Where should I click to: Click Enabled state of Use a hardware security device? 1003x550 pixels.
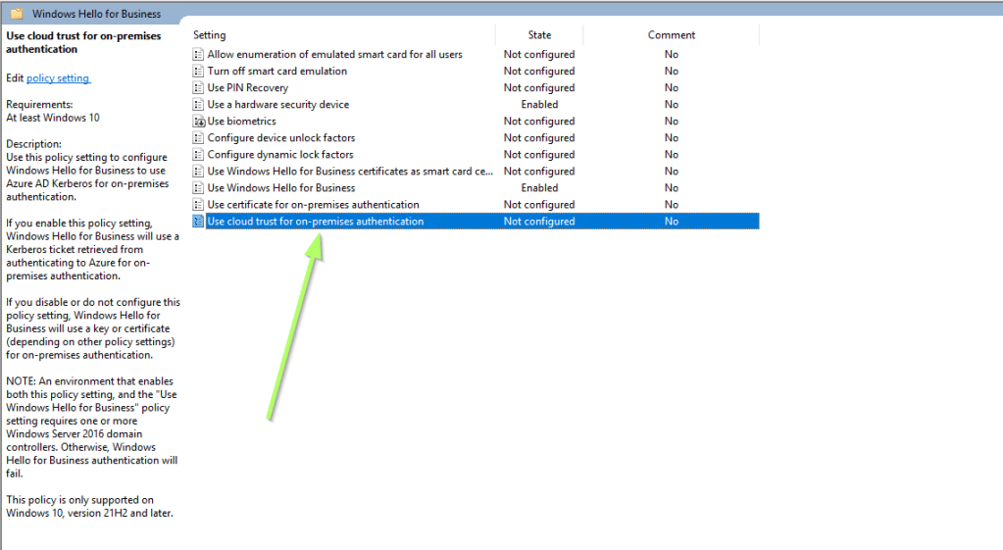(x=539, y=105)
